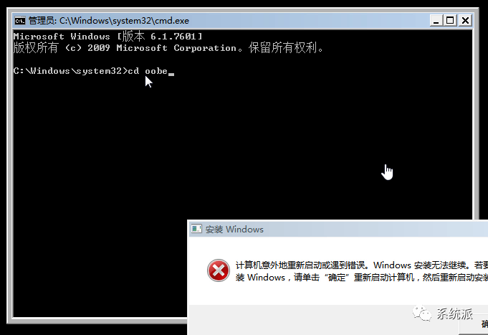Click the 管理员: C:\Windows\system32\cmd.exe title text
The height and width of the screenshot is (335, 488).
pos(109,21)
